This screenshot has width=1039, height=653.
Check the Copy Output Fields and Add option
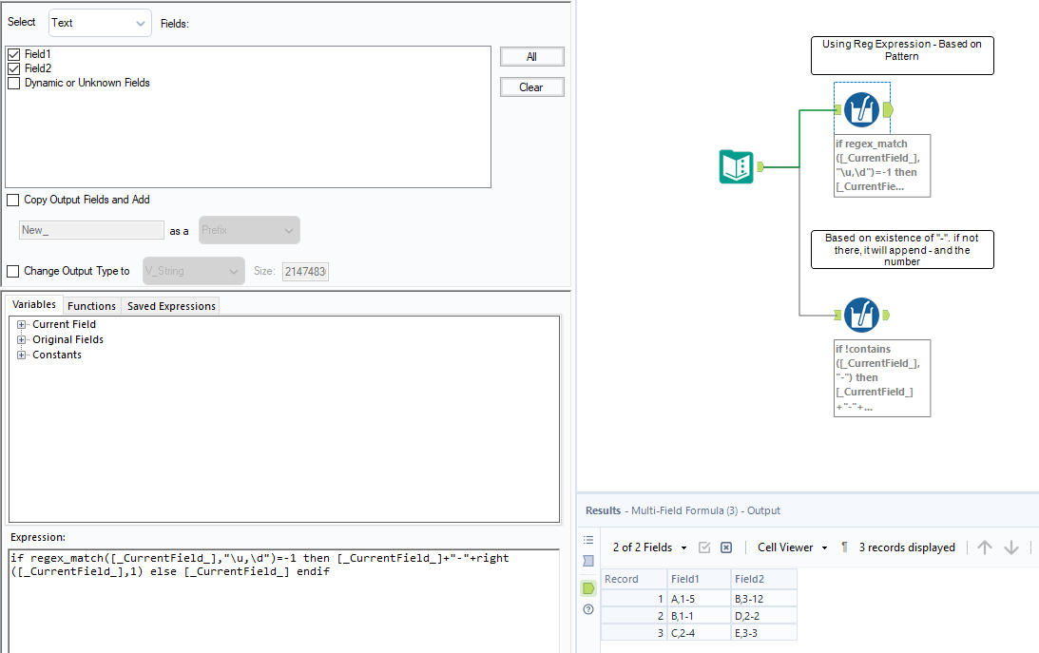pos(12,200)
